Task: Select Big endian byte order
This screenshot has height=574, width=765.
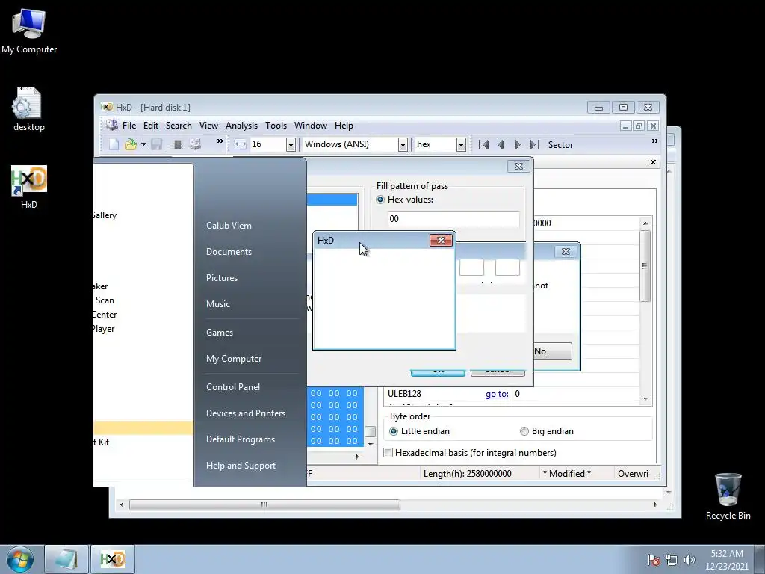Action: (x=524, y=431)
